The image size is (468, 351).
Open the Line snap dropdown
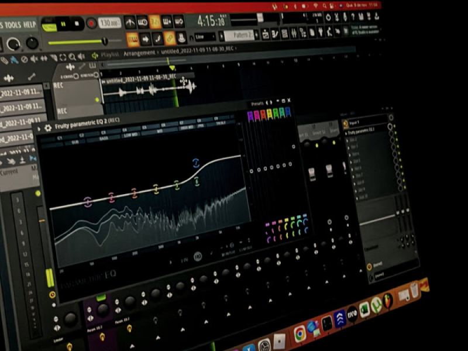[203, 36]
